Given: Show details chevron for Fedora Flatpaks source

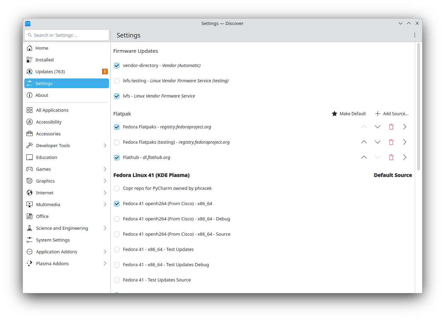Looking at the screenshot, I should point(405,127).
